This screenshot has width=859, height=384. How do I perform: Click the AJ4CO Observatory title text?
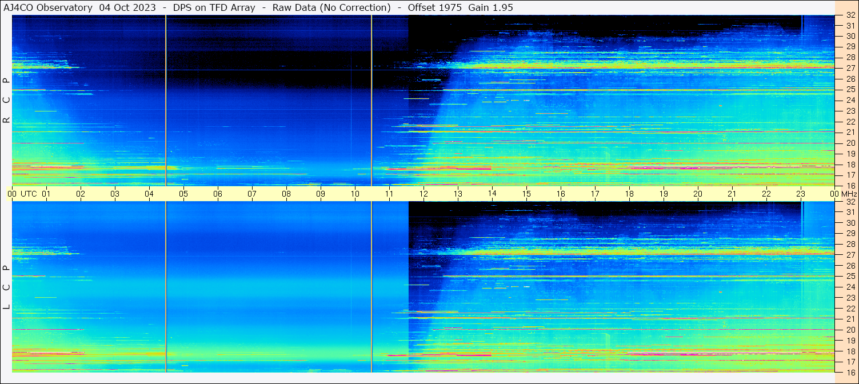click(x=48, y=7)
